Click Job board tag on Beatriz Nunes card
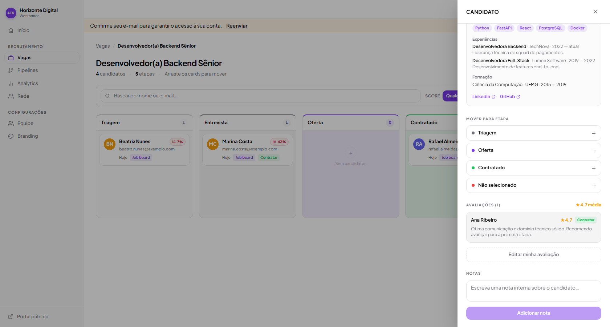The width and height of the screenshot is (610, 327). pos(141,158)
